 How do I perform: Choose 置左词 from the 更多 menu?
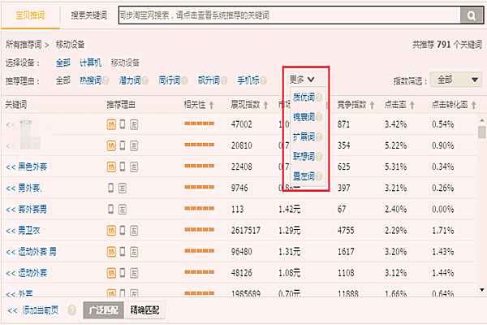(304, 176)
